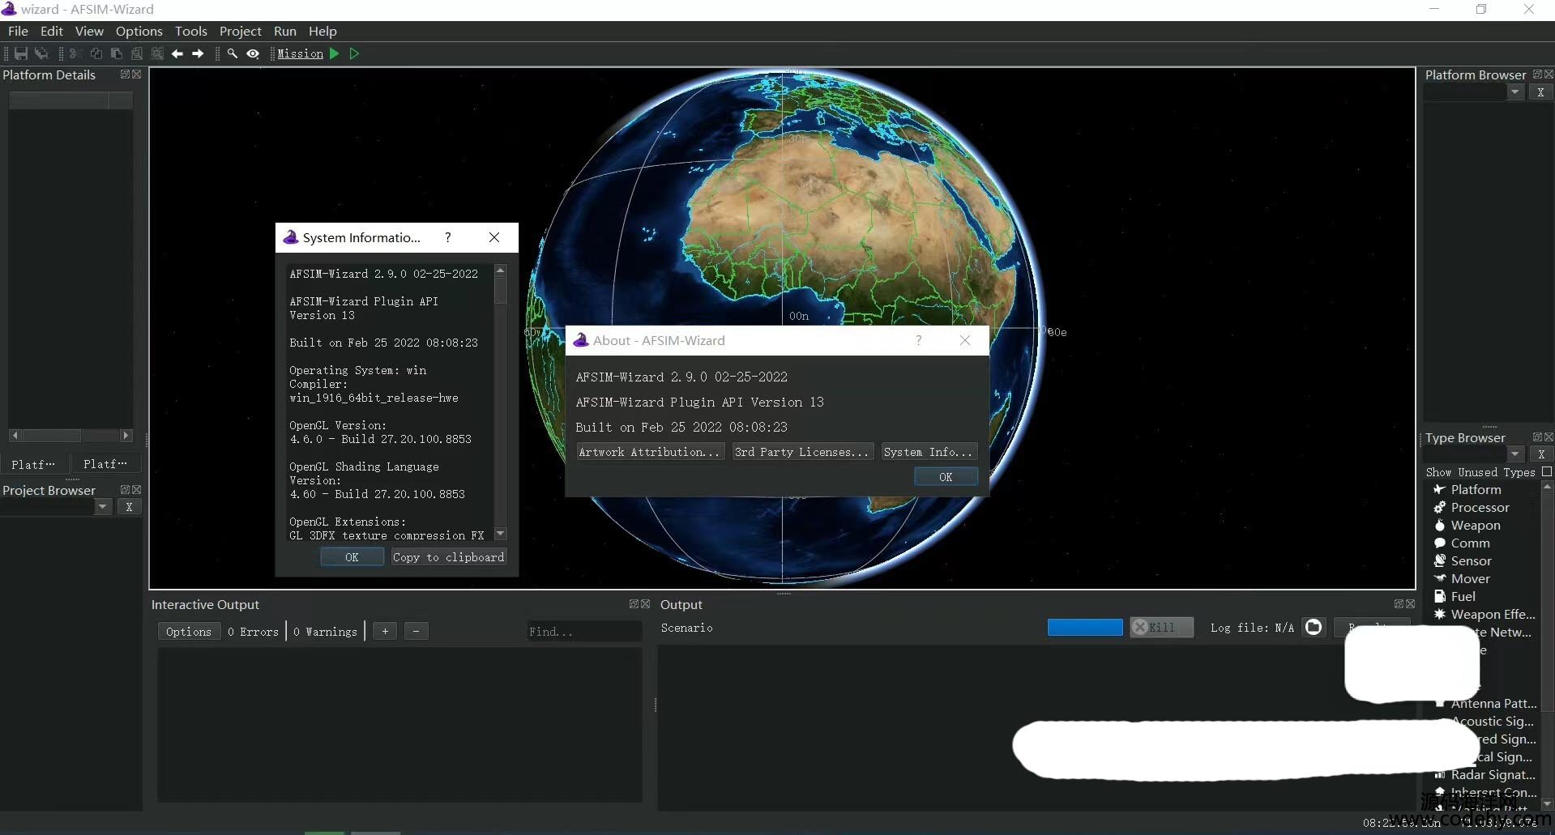Select Weapon bomb icon in Type Browser
The image size is (1555, 835).
tap(1440, 525)
